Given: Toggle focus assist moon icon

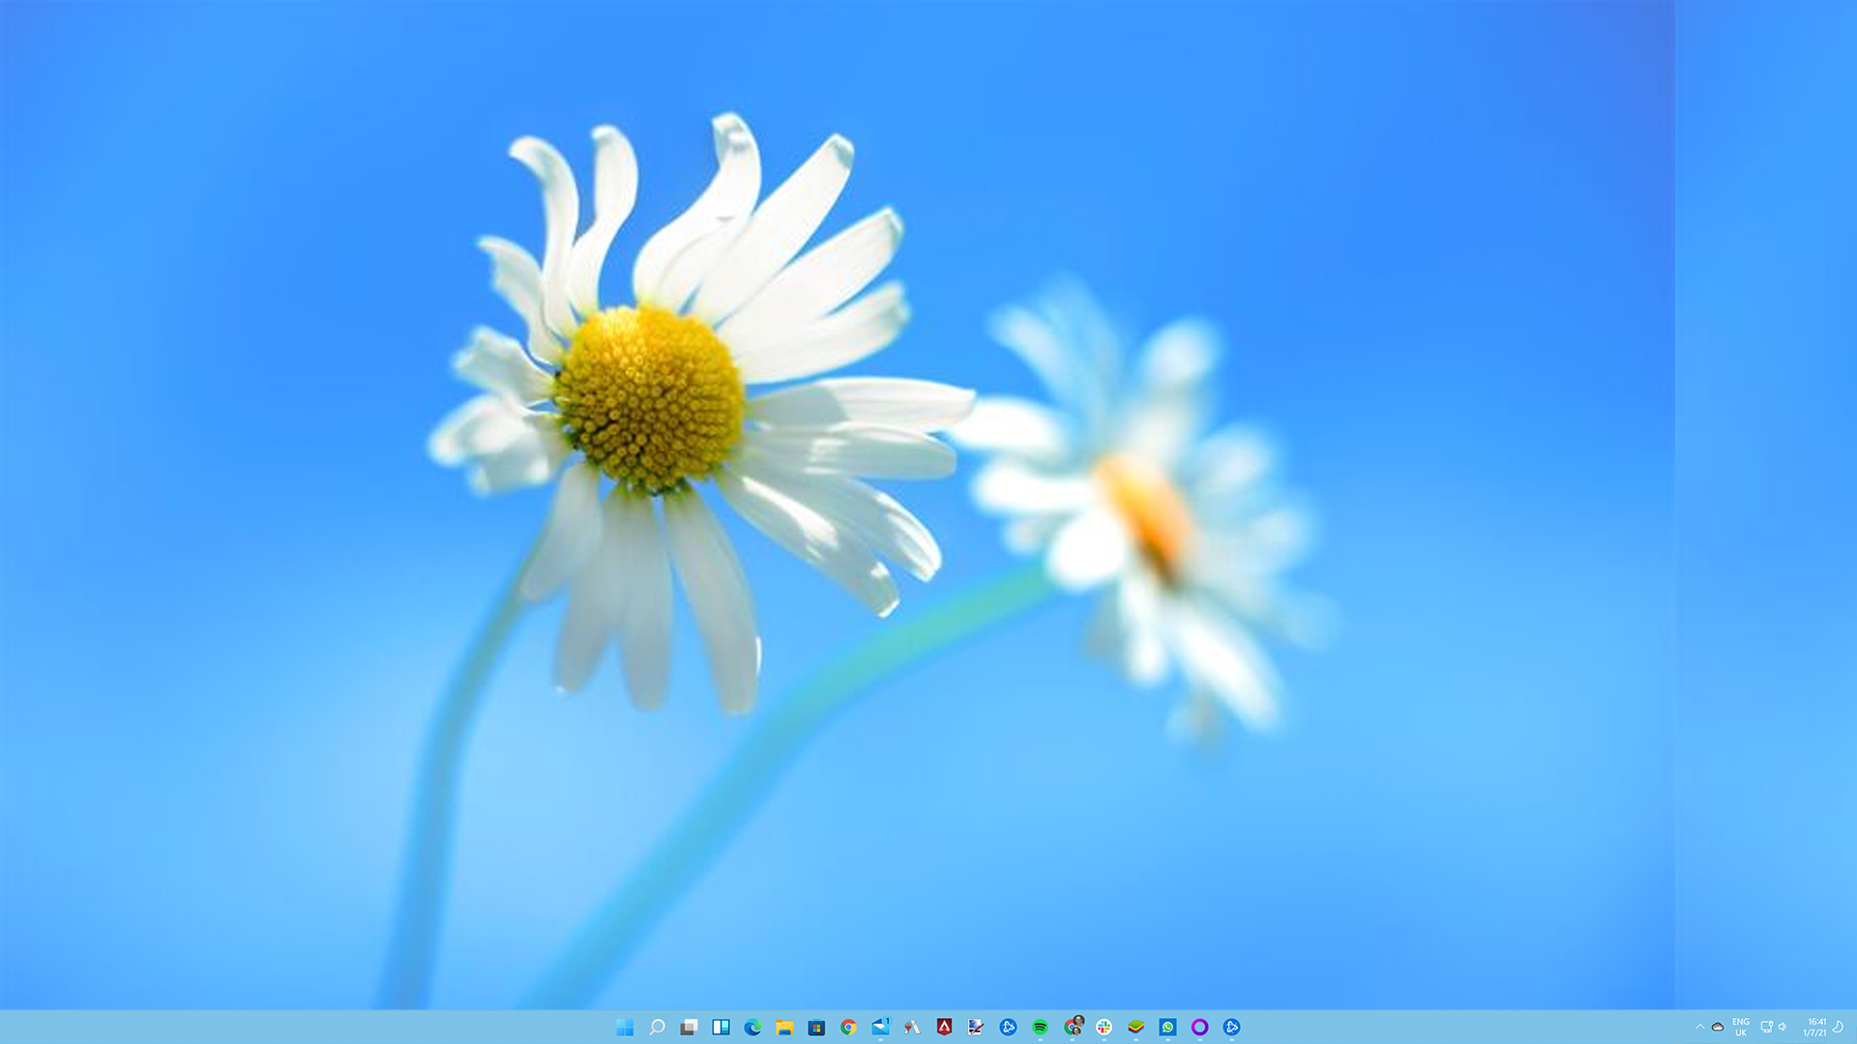Looking at the screenshot, I should point(1839,1028).
